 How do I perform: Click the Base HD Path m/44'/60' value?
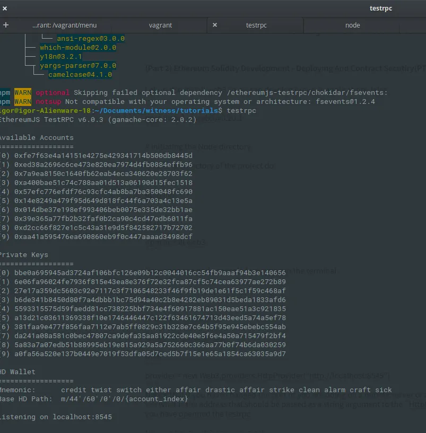click(124, 399)
